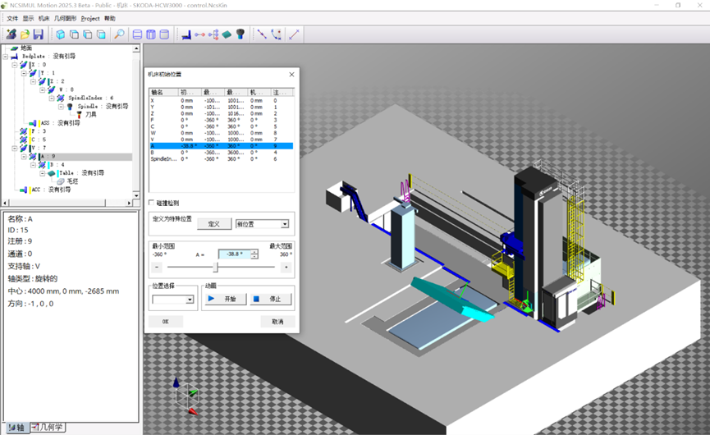The image size is (710, 435).
Task: Click the OK button in dialog
Action: click(x=165, y=322)
